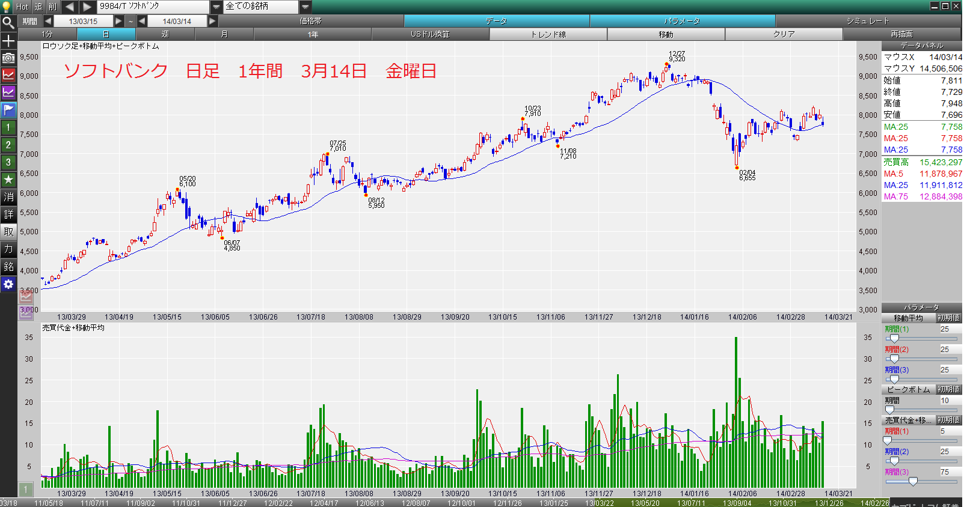The image size is (967, 507).
Task: Select the 月 monthly timeframe tab
Action: pyautogui.click(x=224, y=34)
